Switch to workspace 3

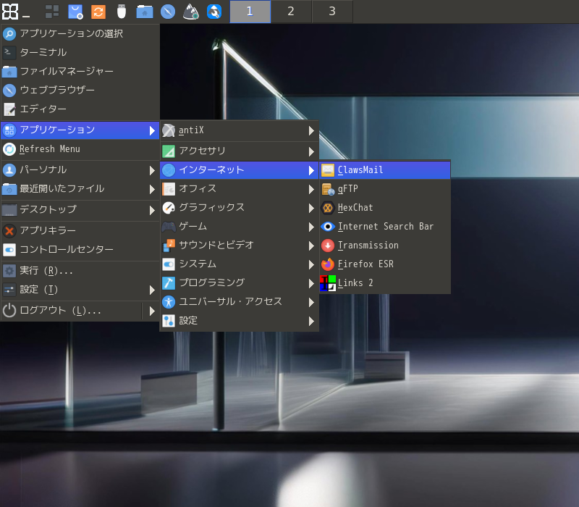coord(332,12)
